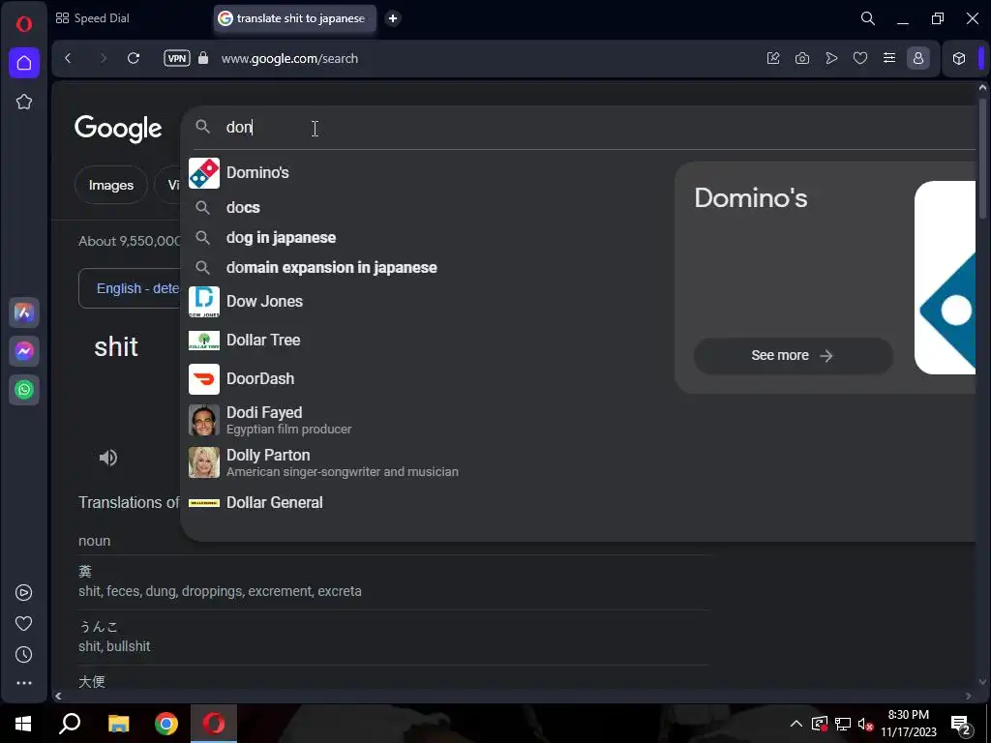This screenshot has height=743, width=991.
Task: Open muted volume tray icon
Action: click(866, 724)
